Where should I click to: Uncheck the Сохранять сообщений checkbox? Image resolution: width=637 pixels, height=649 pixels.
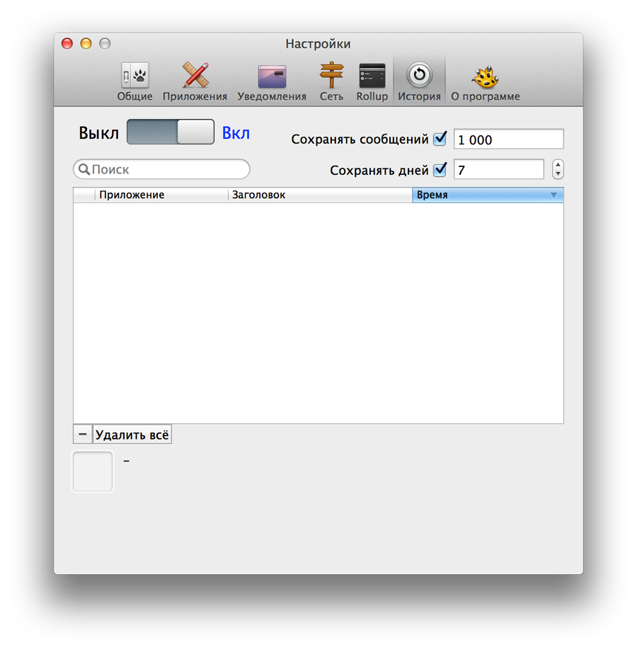click(440, 139)
